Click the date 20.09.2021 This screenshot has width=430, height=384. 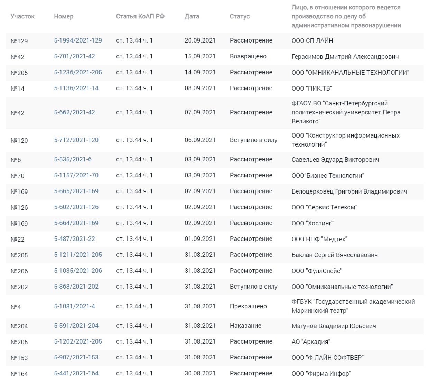(x=200, y=40)
